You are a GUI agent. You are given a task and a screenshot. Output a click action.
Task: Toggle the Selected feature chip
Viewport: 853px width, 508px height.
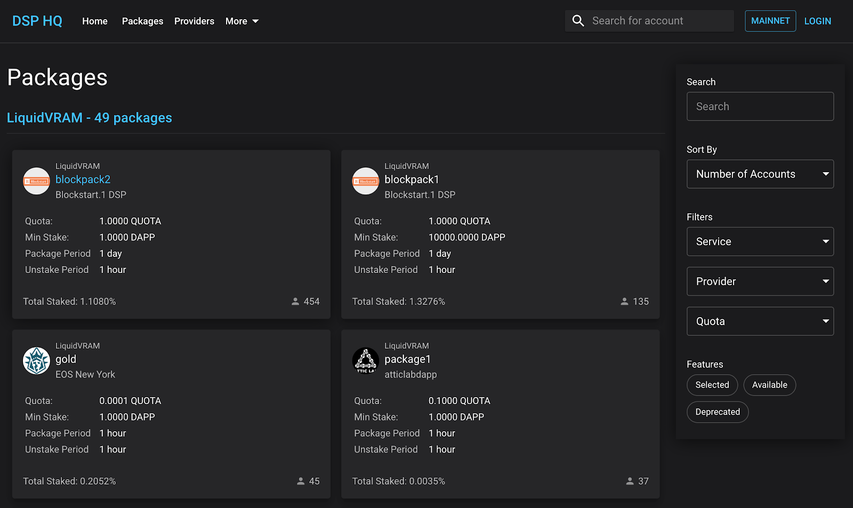tap(712, 385)
